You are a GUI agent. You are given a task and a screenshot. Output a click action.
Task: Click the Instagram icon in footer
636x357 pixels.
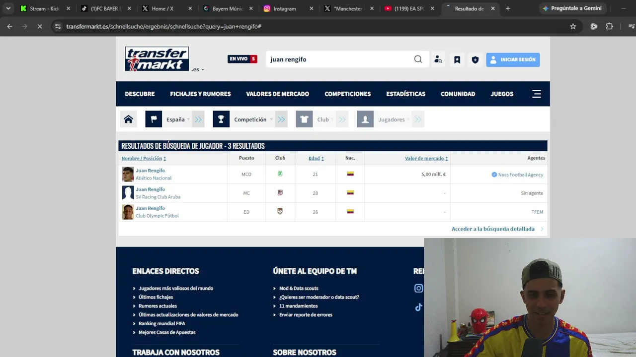(419, 288)
